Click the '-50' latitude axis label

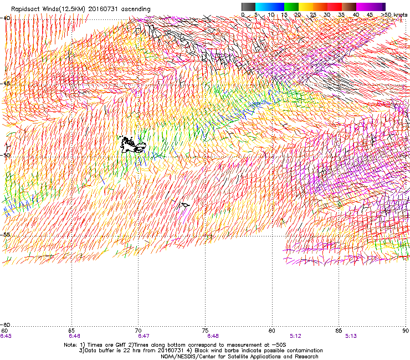[x=6, y=156]
